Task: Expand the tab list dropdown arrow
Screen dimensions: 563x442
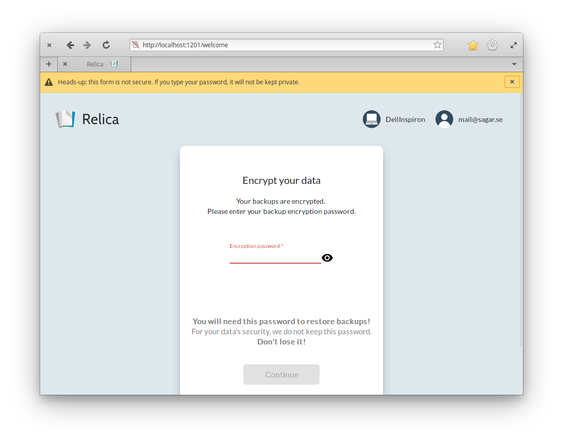Action: (x=514, y=64)
